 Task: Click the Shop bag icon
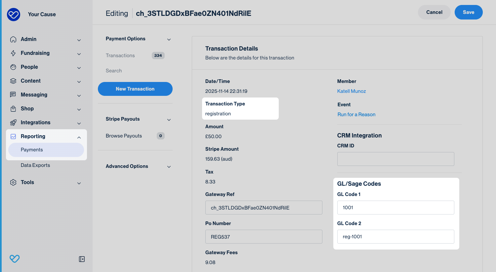[13, 109]
